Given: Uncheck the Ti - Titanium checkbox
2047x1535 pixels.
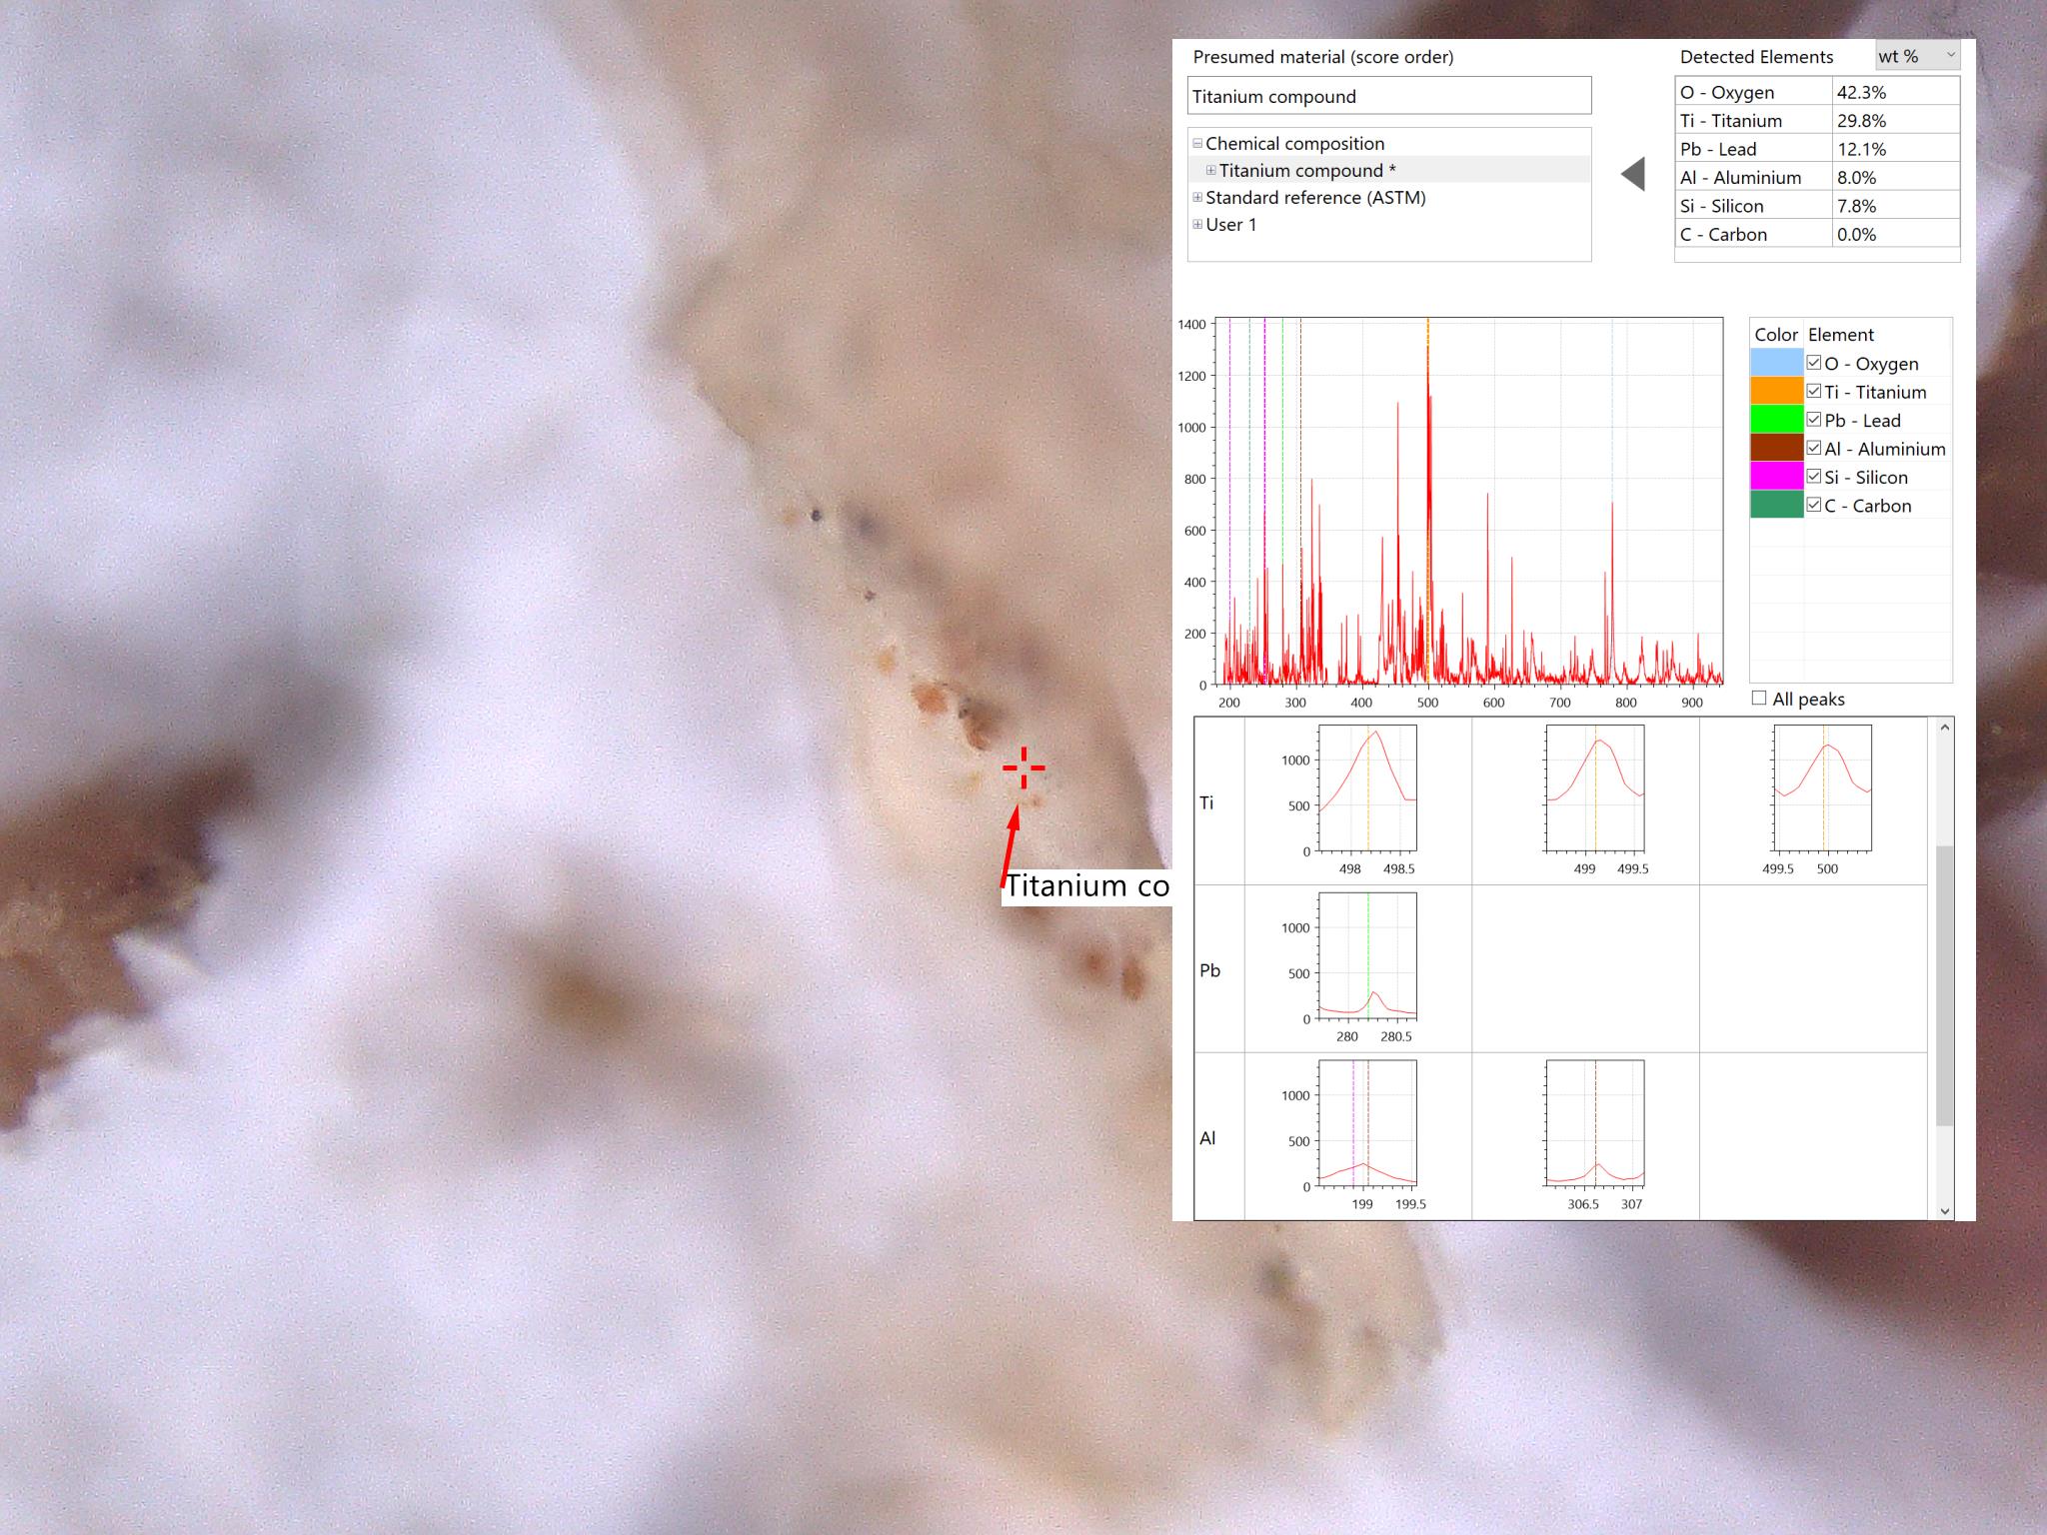Looking at the screenshot, I should 1814,392.
